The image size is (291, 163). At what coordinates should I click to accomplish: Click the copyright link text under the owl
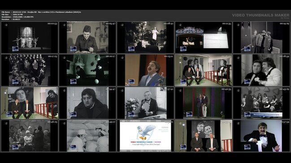tap(146, 144)
